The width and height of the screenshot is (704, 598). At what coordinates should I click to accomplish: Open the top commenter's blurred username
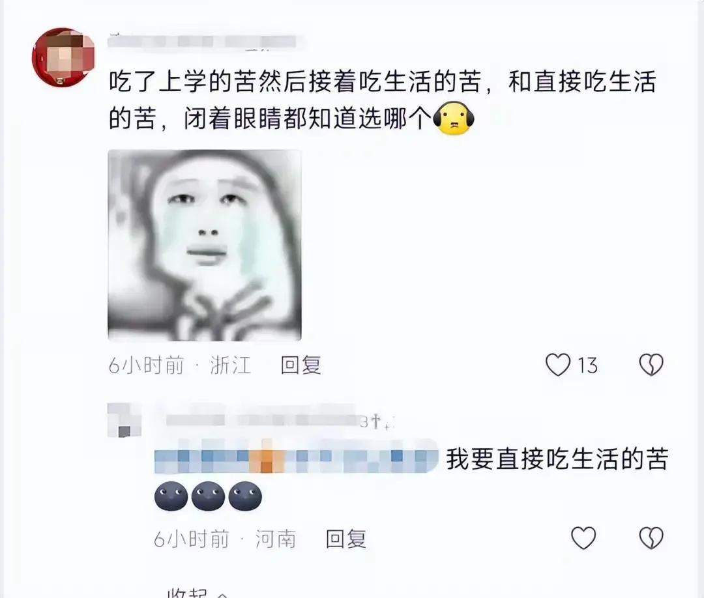click(202, 42)
